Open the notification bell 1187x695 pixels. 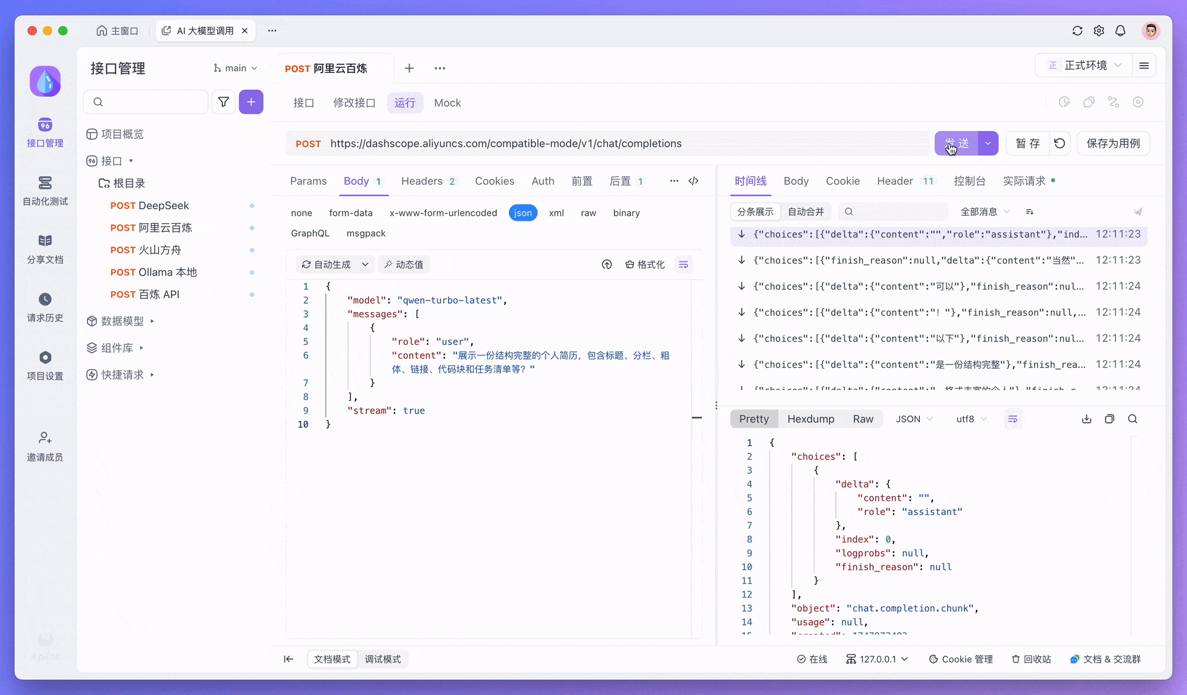click(x=1120, y=31)
